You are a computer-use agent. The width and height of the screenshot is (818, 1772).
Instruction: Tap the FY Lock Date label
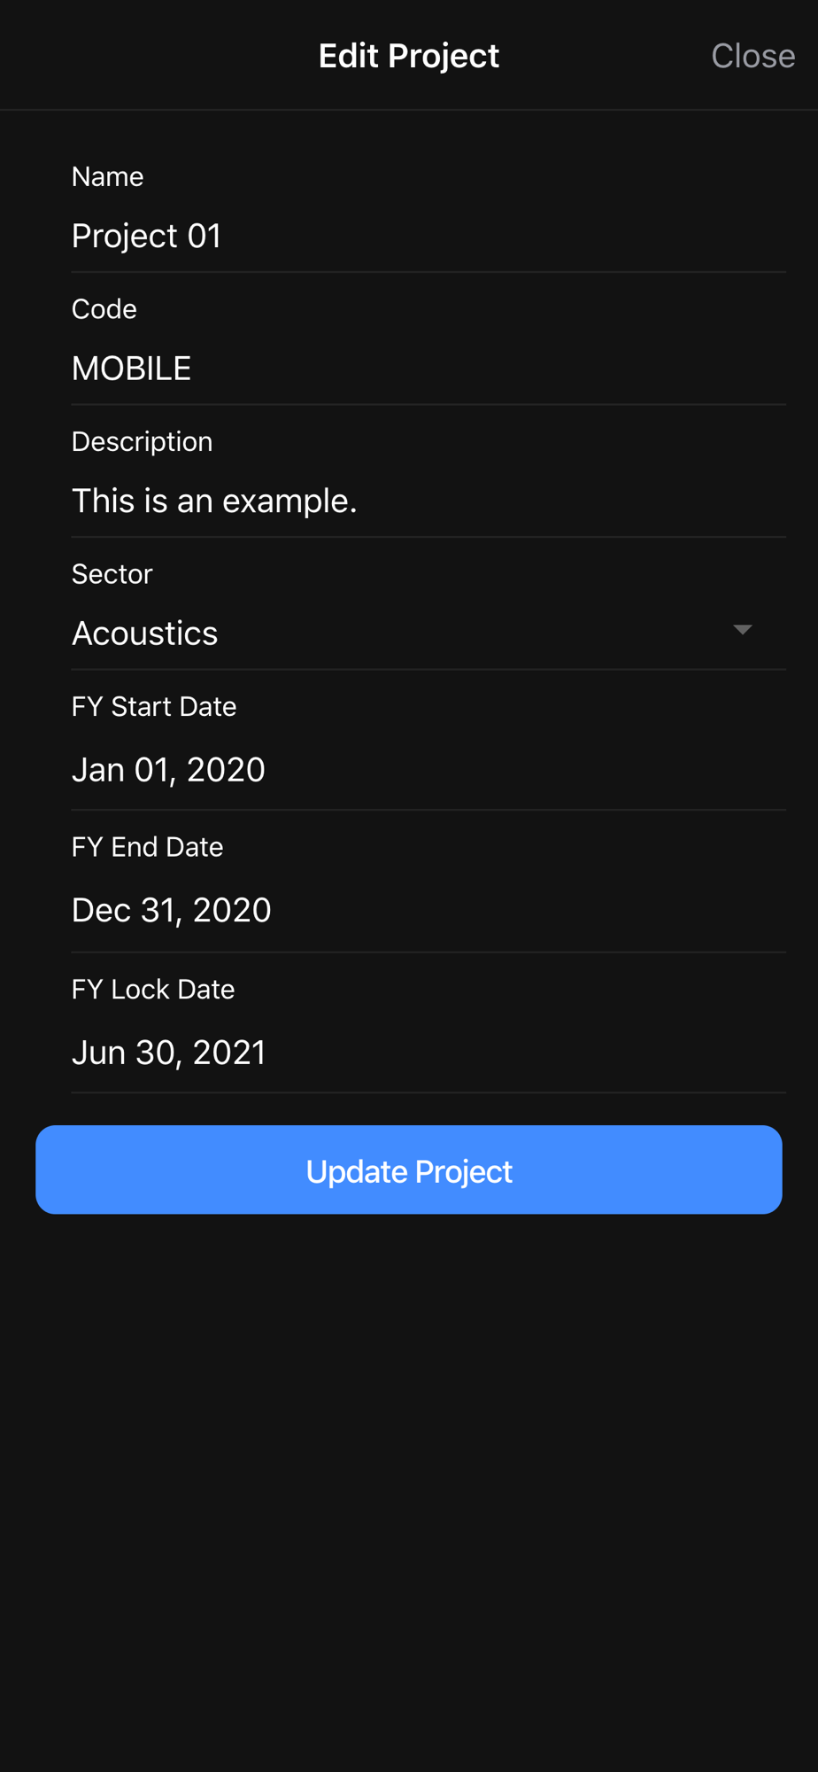(x=153, y=989)
